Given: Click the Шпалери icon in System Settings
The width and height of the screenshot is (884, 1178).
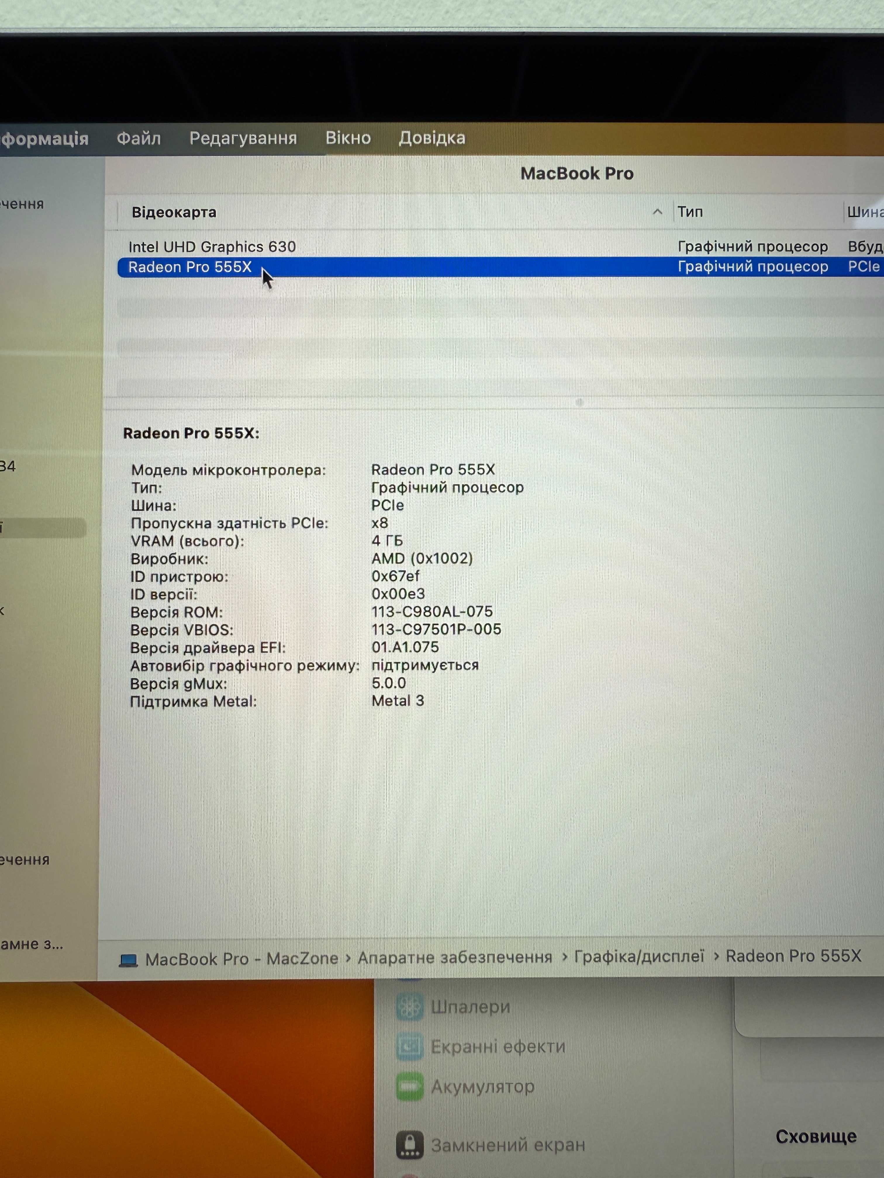Looking at the screenshot, I should (x=410, y=1007).
